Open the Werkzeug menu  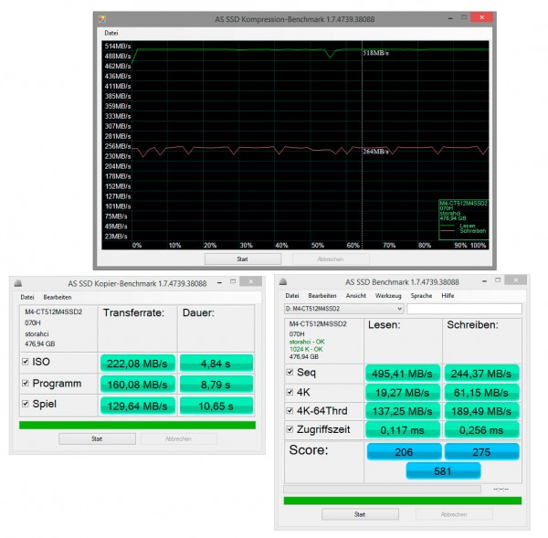click(x=388, y=296)
